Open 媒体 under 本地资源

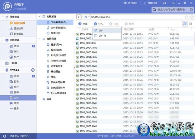point(14,52)
